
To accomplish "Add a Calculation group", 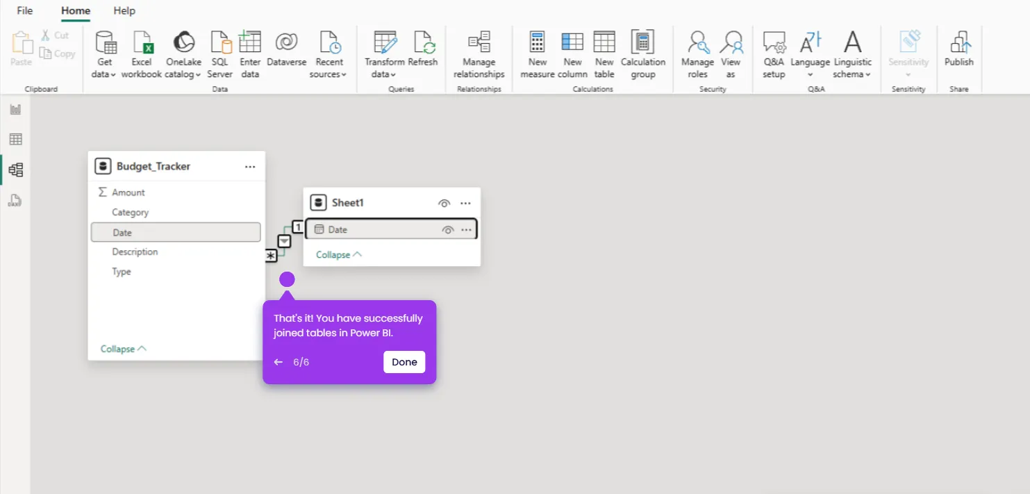I will [x=643, y=55].
